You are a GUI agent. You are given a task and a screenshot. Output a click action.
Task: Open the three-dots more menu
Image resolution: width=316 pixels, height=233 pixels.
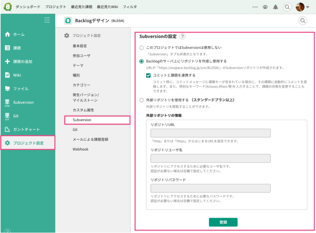coord(255,7)
